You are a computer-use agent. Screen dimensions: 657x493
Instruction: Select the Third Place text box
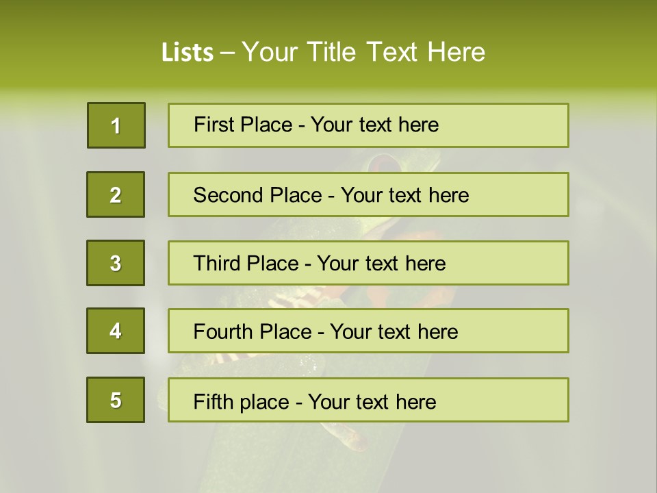[368, 263]
